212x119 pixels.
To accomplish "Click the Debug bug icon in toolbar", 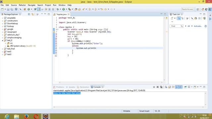I will click(x=58, y=9).
